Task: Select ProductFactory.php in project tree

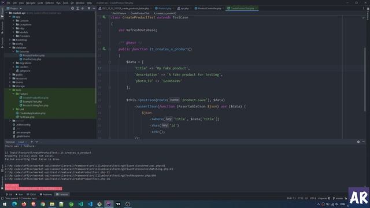Action: coord(34,55)
